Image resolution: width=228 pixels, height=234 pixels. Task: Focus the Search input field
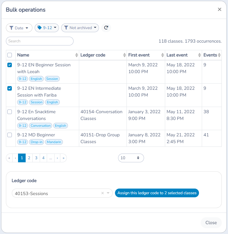[x=40, y=41]
